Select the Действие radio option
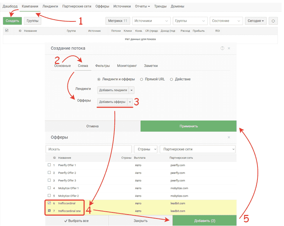 171,79
